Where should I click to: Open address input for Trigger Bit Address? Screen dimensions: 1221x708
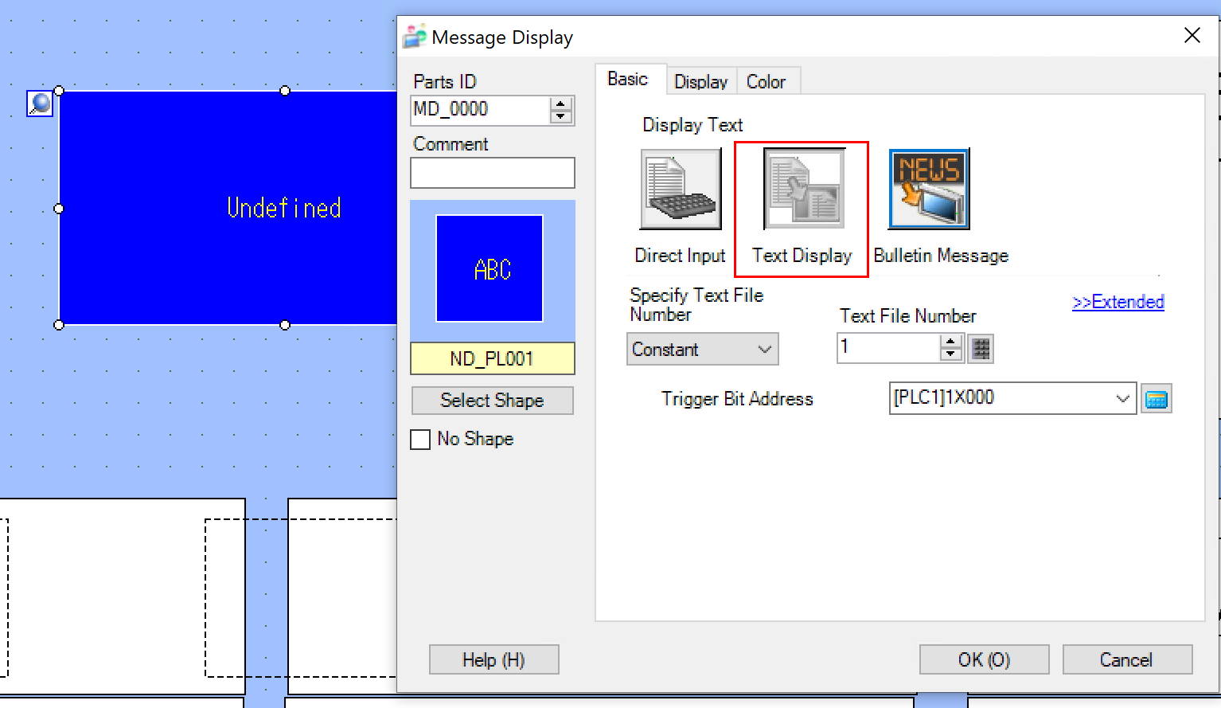[1157, 399]
